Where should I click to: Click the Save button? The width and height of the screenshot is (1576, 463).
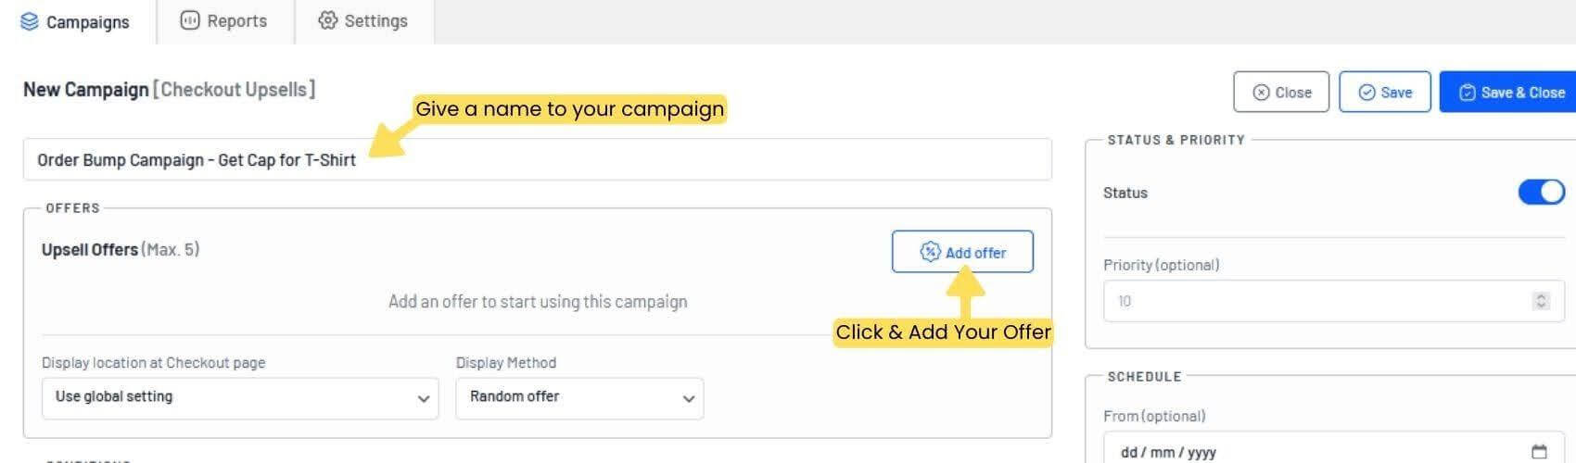point(1385,93)
